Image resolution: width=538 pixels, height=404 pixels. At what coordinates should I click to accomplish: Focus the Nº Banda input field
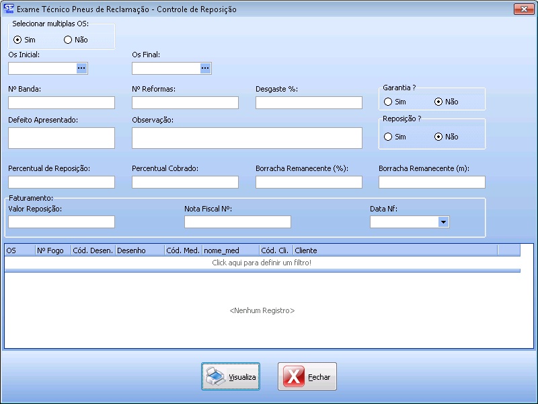(61, 102)
